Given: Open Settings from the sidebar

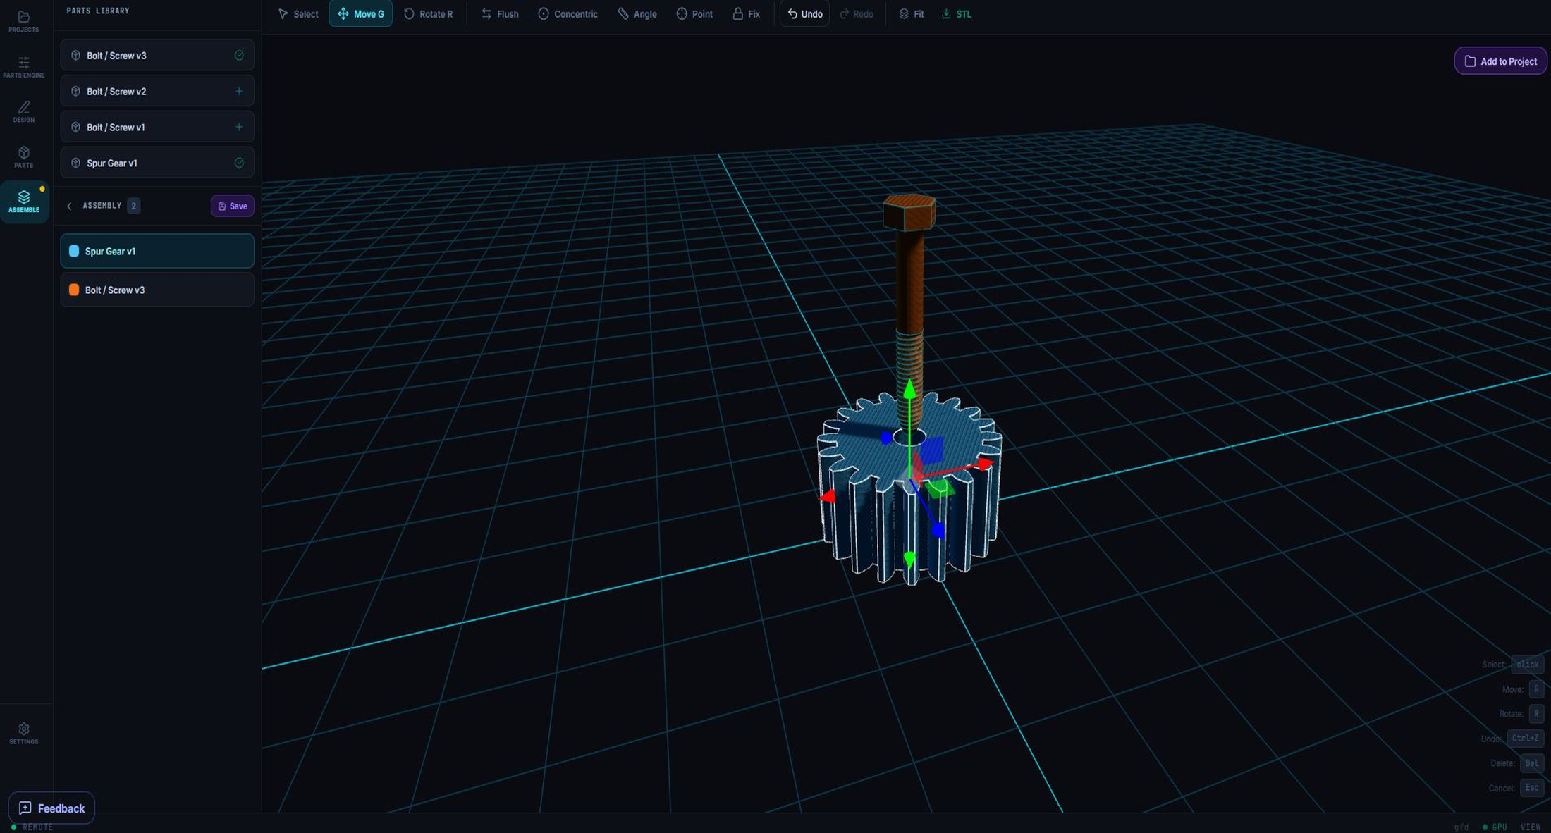Looking at the screenshot, I should tap(23, 733).
